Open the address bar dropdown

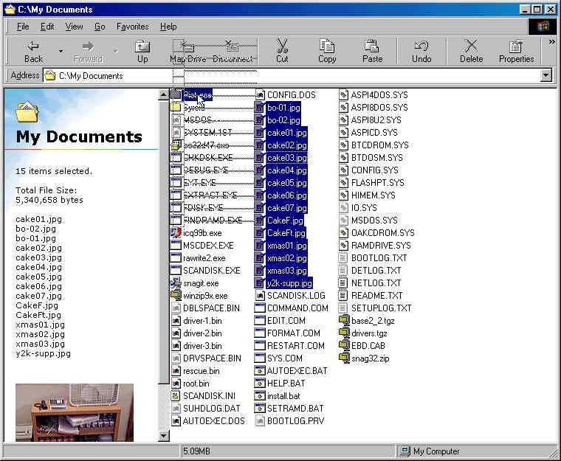pyautogui.click(x=546, y=75)
